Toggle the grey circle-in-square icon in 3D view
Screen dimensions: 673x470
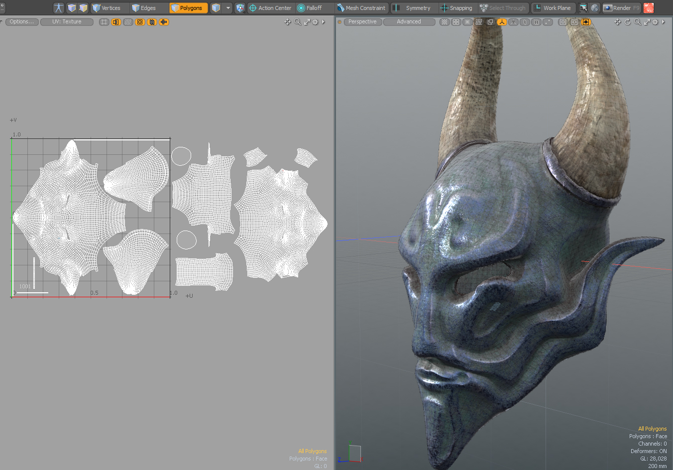coord(574,22)
